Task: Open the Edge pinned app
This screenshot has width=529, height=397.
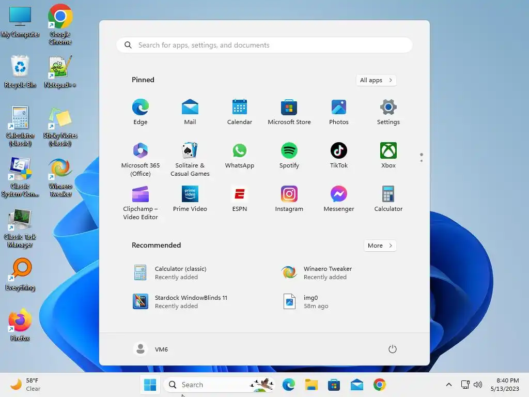Action: pos(141,112)
